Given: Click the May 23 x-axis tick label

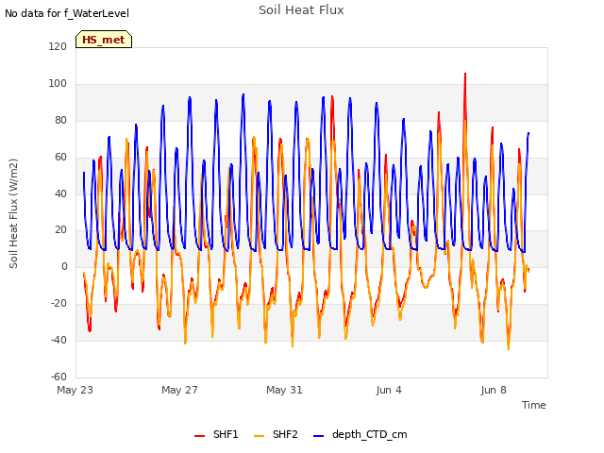Looking at the screenshot, I should (75, 390).
